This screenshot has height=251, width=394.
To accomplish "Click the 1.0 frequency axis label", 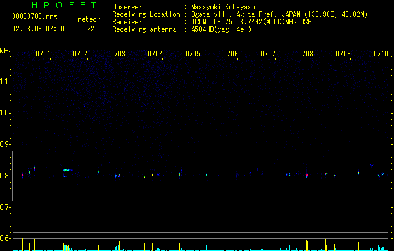I will tap(4, 113).
